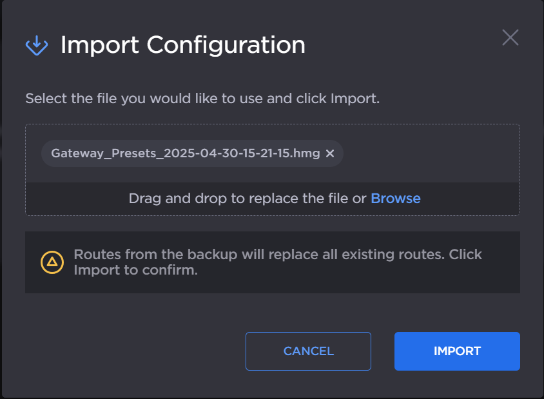Click the Import Configuration dialog title
The image size is (544, 399).
click(x=182, y=45)
